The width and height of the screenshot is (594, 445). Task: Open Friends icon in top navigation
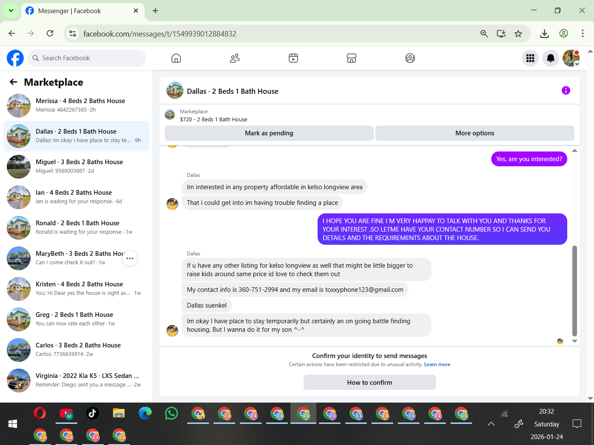tap(235, 58)
